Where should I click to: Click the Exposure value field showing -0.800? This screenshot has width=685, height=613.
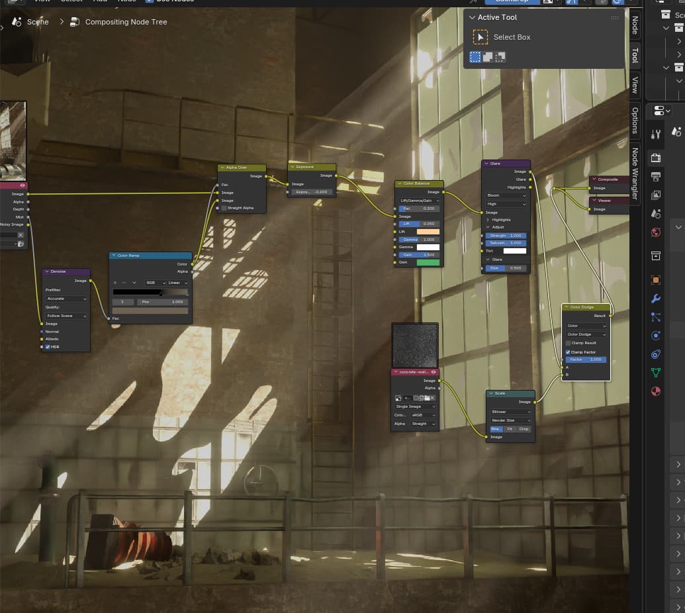312,192
